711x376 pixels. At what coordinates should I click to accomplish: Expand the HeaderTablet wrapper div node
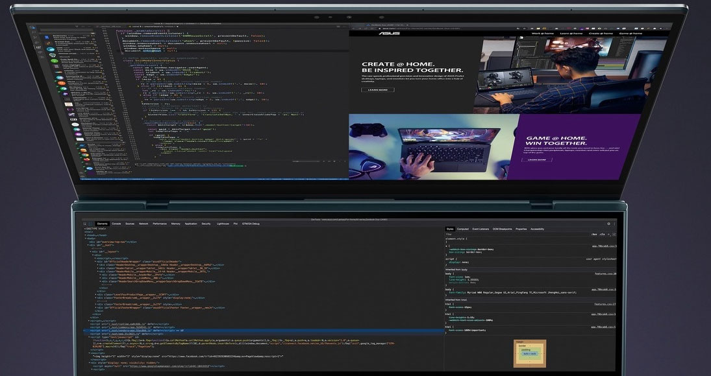click(97, 268)
